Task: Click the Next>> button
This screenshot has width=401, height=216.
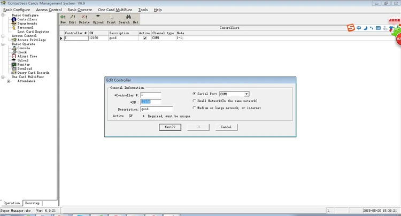Action: pyautogui.click(x=170, y=127)
